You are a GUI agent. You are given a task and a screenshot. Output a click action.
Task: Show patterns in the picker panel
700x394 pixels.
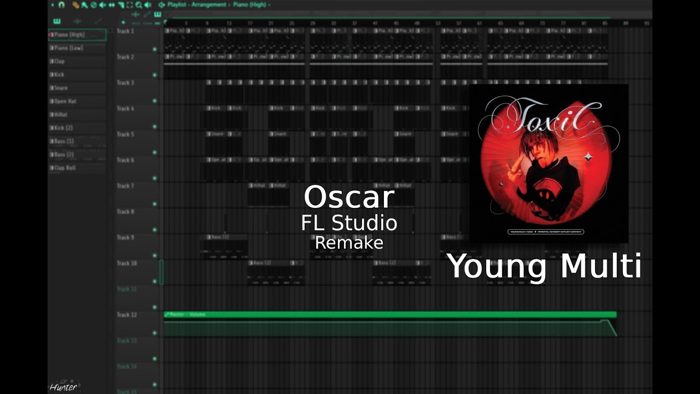[x=57, y=21]
